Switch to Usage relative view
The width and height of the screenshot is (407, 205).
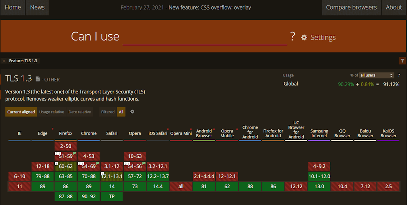click(52, 112)
